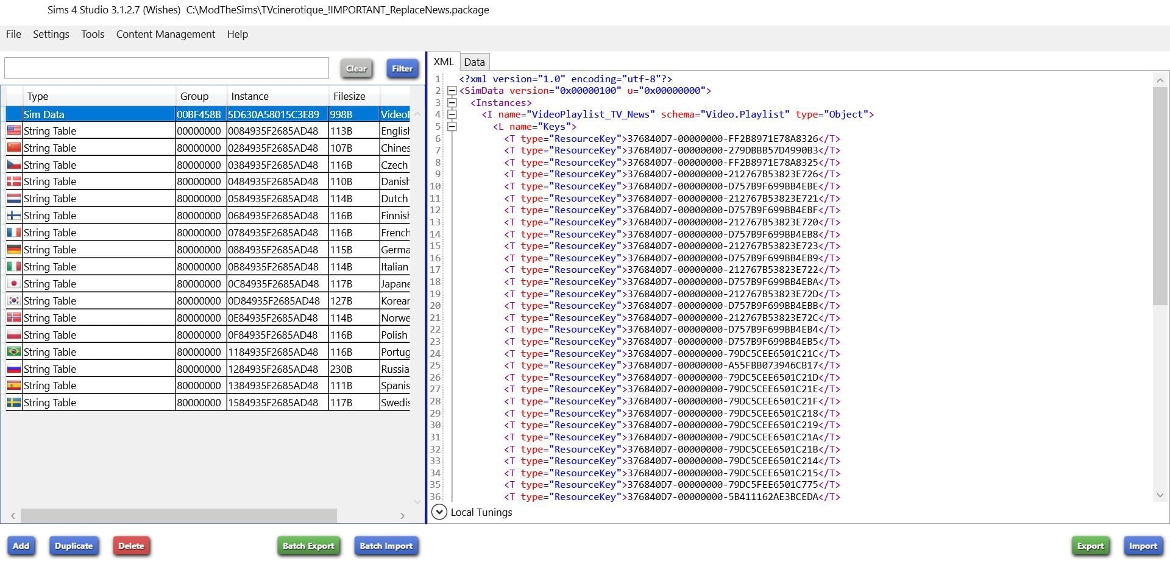Click Group 00BF458B cell in Sim Data row
The width and height of the screenshot is (1170, 564).
pos(201,114)
